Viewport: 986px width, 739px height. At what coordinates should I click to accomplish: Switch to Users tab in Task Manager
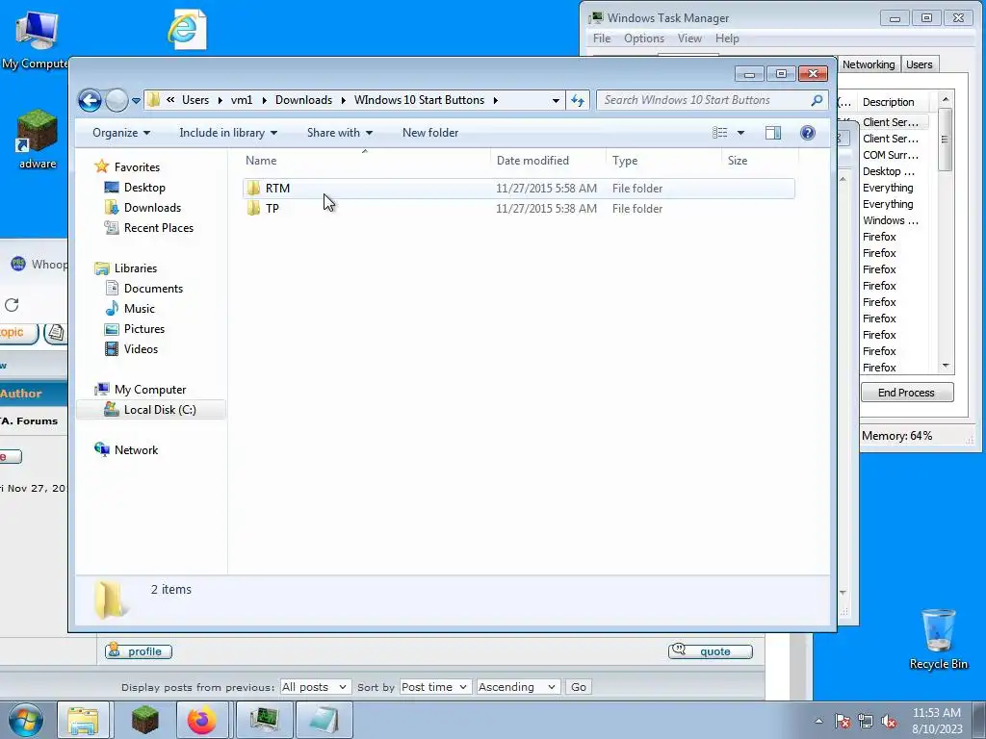920,64
